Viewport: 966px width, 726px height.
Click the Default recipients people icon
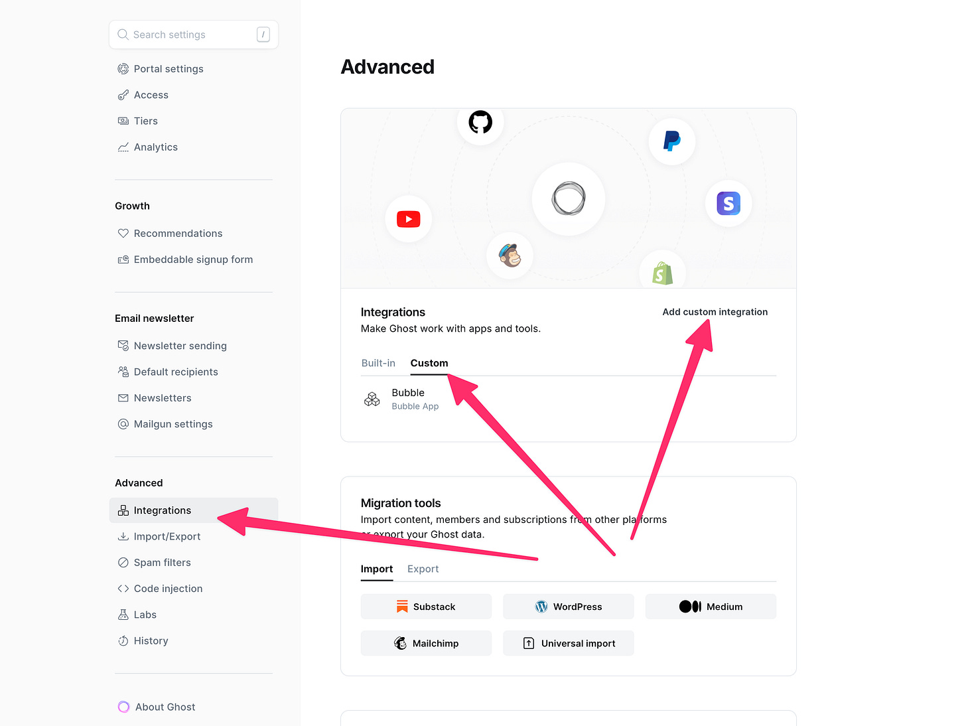click(x=123, y=372)
